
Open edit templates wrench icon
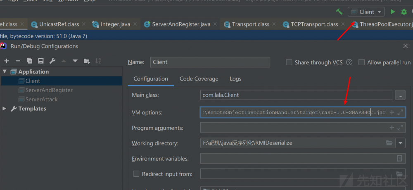click(52, 61)
